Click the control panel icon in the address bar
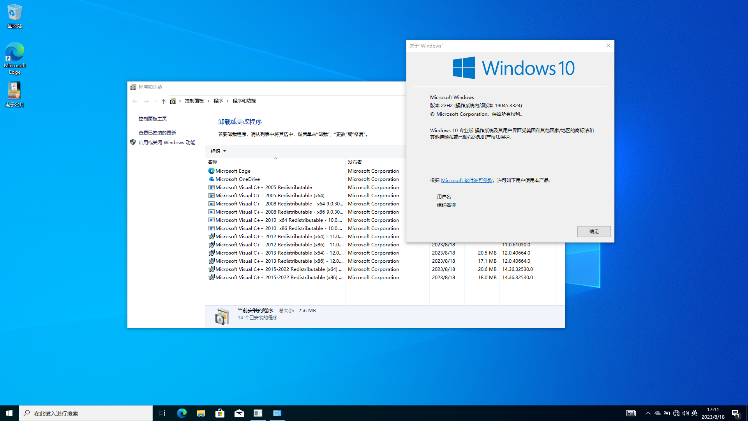This screenshot has width=748, height=421. [173, 101]
